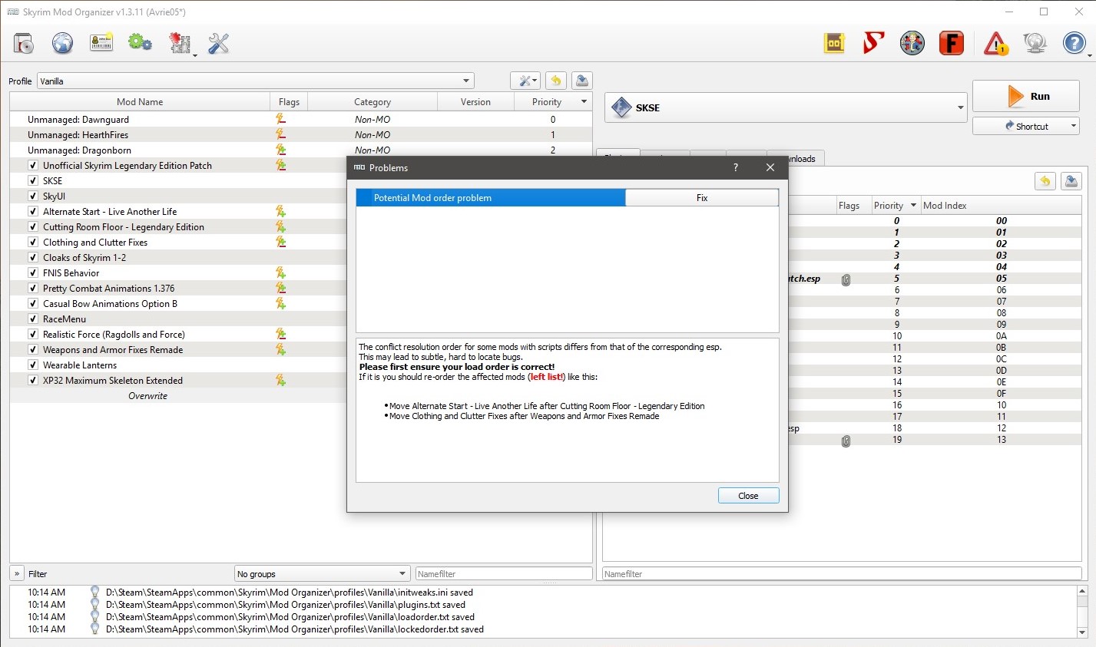Create mod list backup above mod list
Image resolution: width=1096 pixels, height=647 pixels.
[582, 81]
